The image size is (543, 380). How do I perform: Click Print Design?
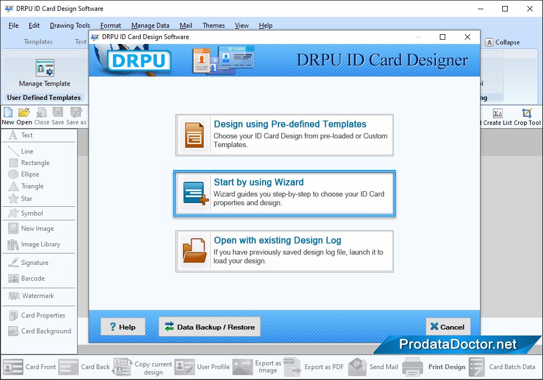434,367
